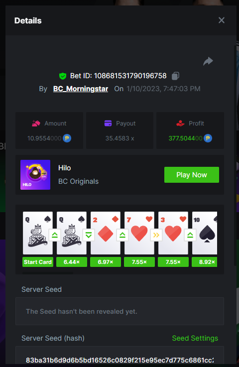Click the Amount money icon

tap(36, 123)
